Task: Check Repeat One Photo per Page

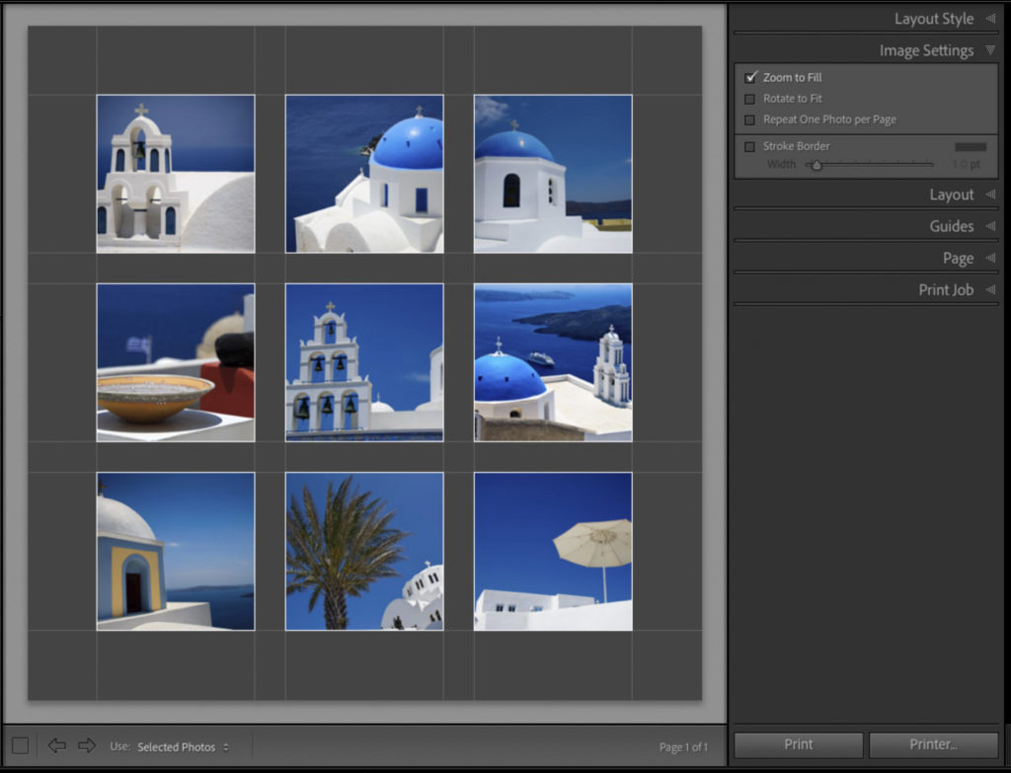Action: (x=750, y=119)
